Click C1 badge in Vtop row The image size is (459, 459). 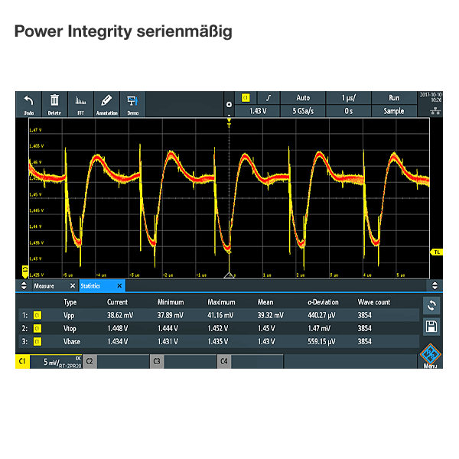[x=37, y=328]
